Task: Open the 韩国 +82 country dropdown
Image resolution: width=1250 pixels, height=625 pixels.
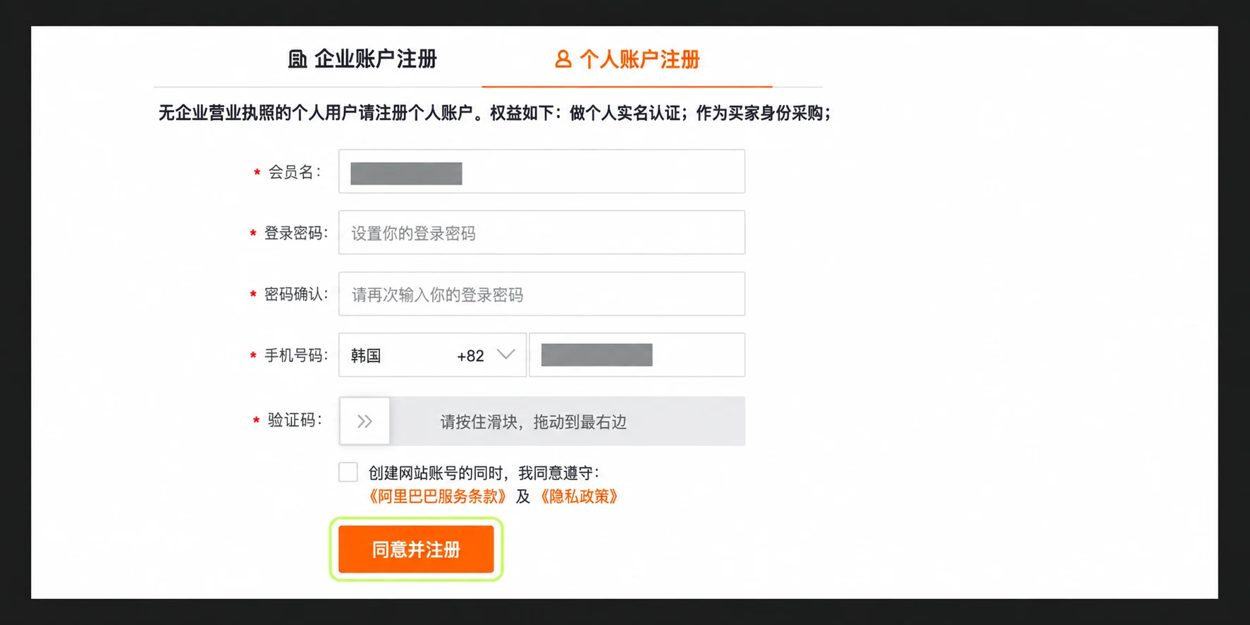Action: tap(432, 355)
